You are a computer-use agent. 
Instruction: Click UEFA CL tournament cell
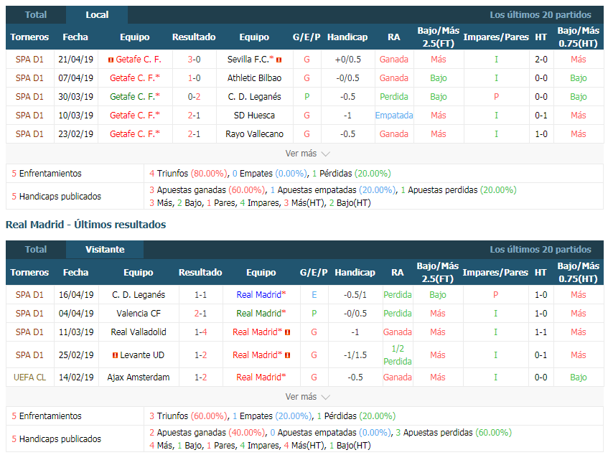click(29, 377)
